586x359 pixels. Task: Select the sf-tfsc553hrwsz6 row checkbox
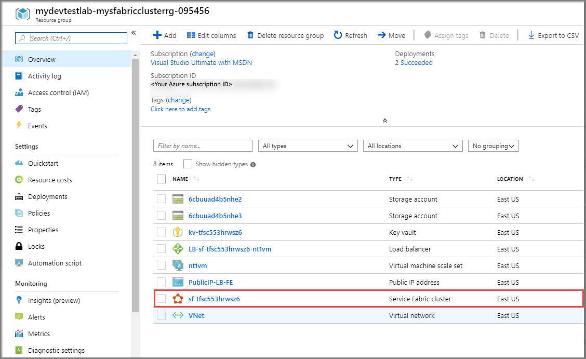coord(161,299)
